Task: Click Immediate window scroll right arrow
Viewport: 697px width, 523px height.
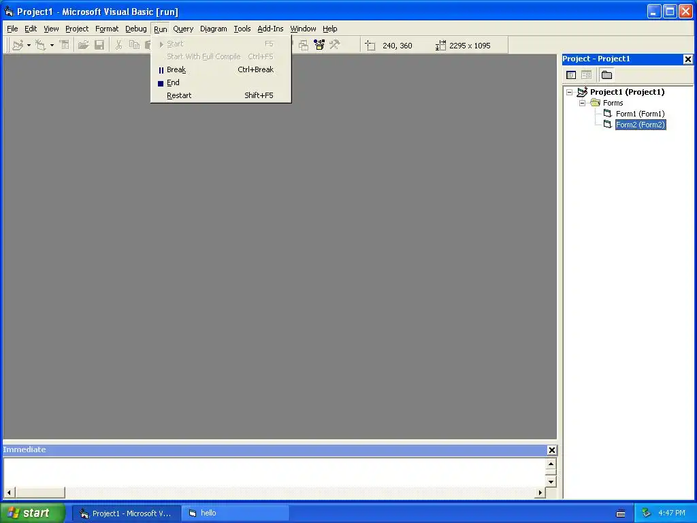Action: [540, 492]
